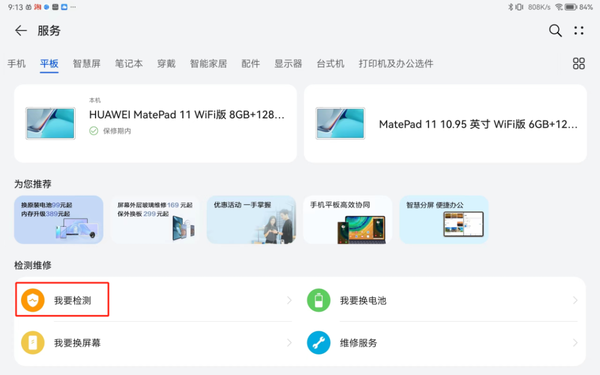600x375 pixels.
Task: Select the 平板 tab
Action: (x=49, y=63)
